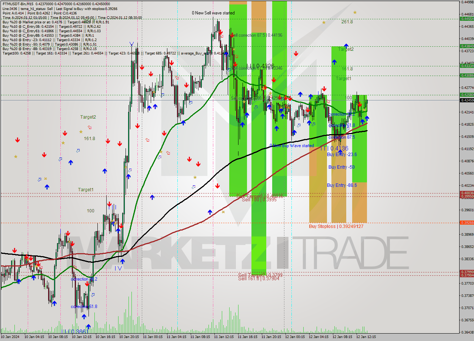The width and height of the screenshot is (474, 341).
Task: Click the black 0.42450 current price tag
Action: (x=467, y=100)
